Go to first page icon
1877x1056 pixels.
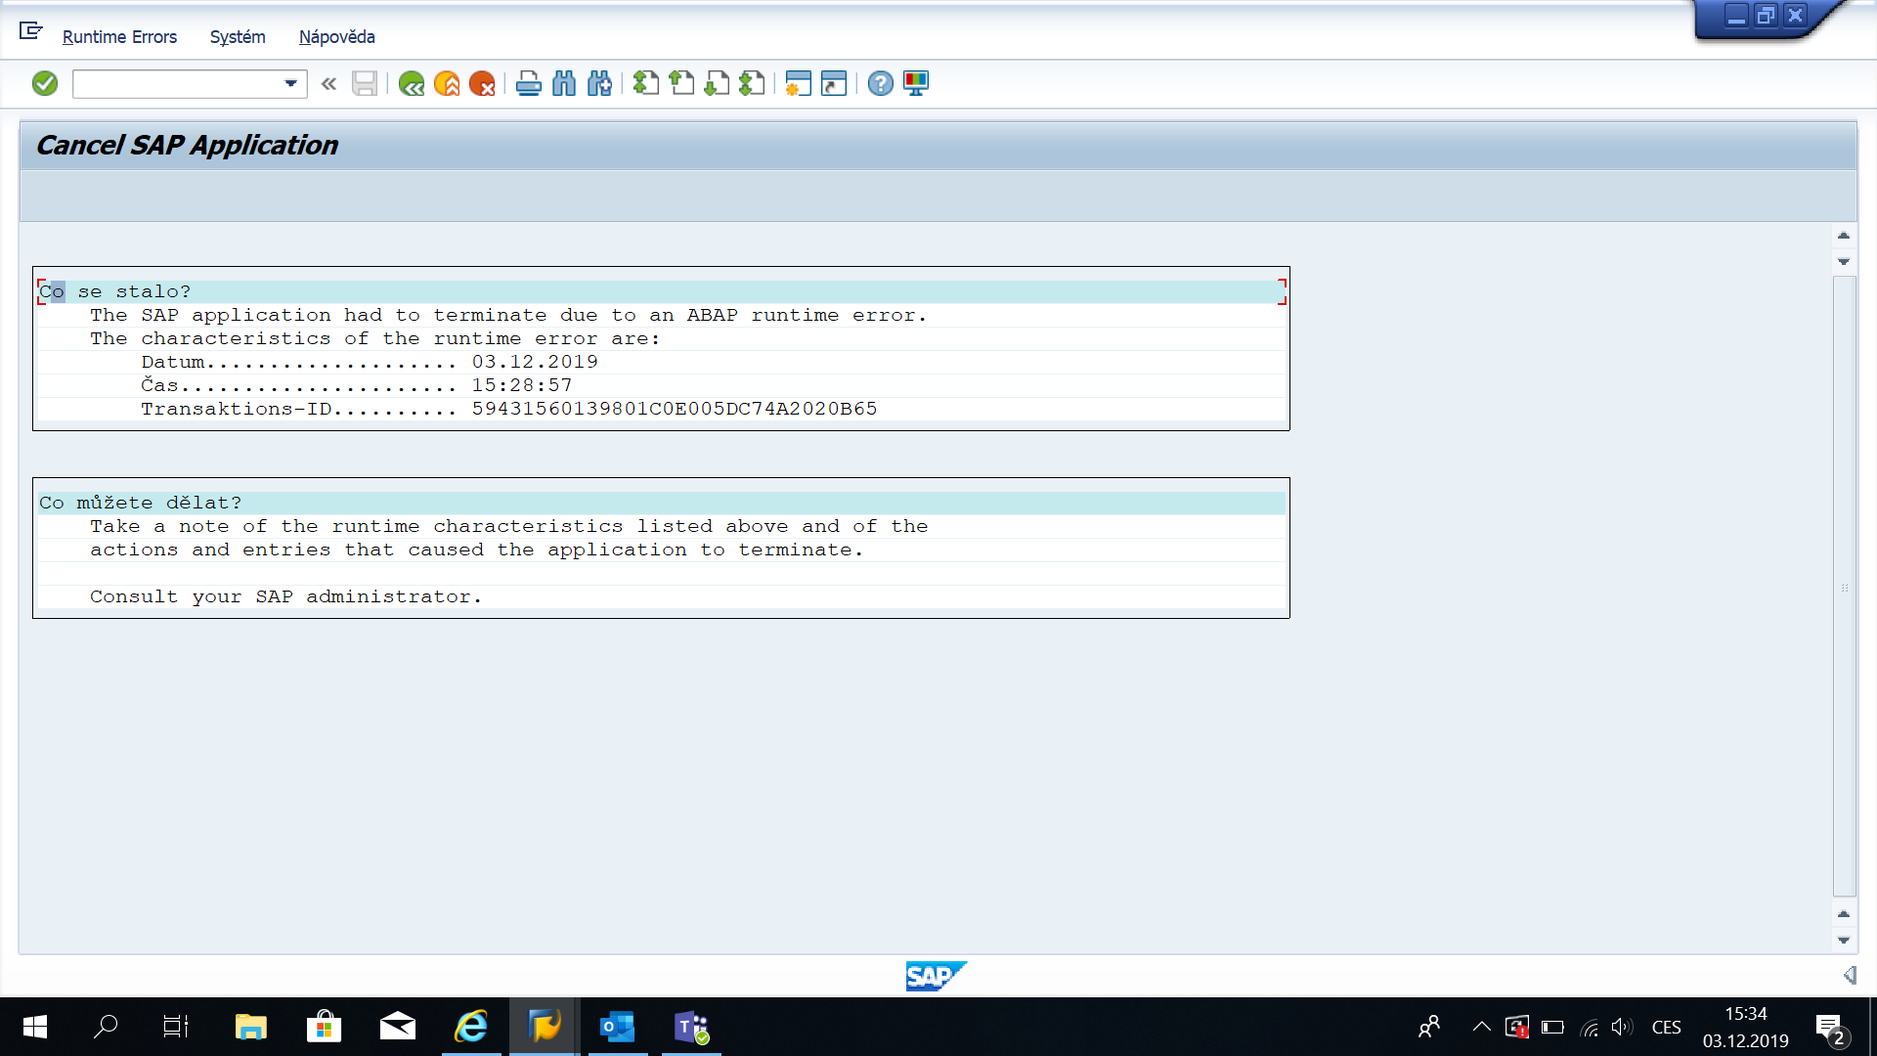pos(645,84)
